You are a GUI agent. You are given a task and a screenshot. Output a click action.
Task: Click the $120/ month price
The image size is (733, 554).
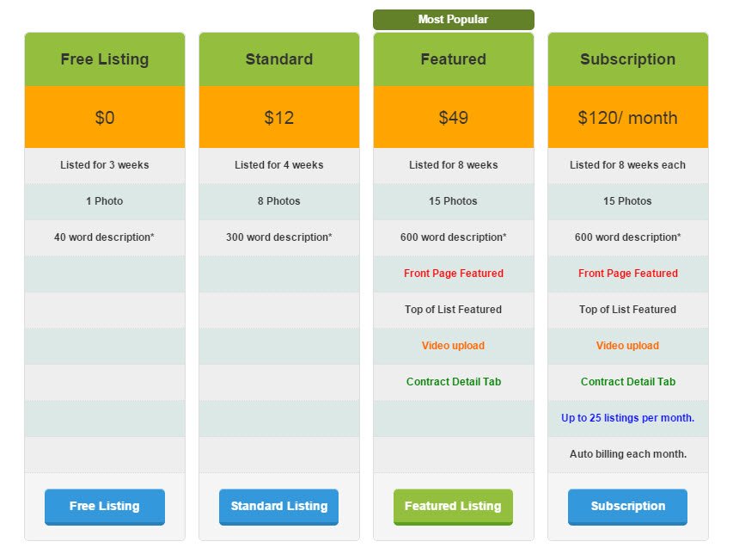pos(628,118)
